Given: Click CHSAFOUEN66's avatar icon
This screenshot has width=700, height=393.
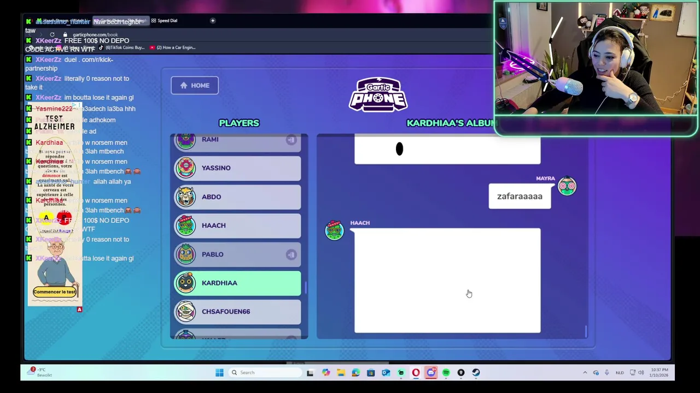Looking at the screenshot, I should click(186, 312).
